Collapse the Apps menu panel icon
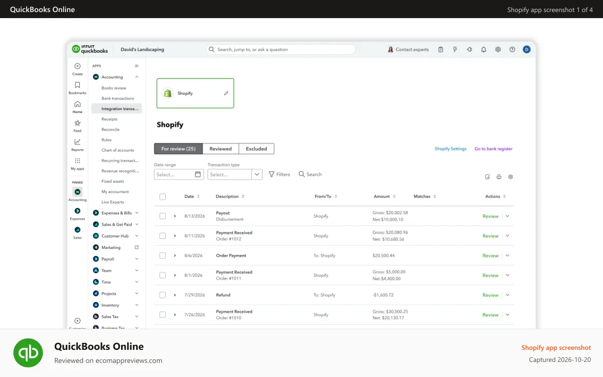 tap(137, 66)
